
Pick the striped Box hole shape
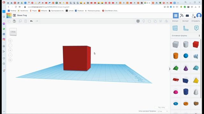point(176,44)
